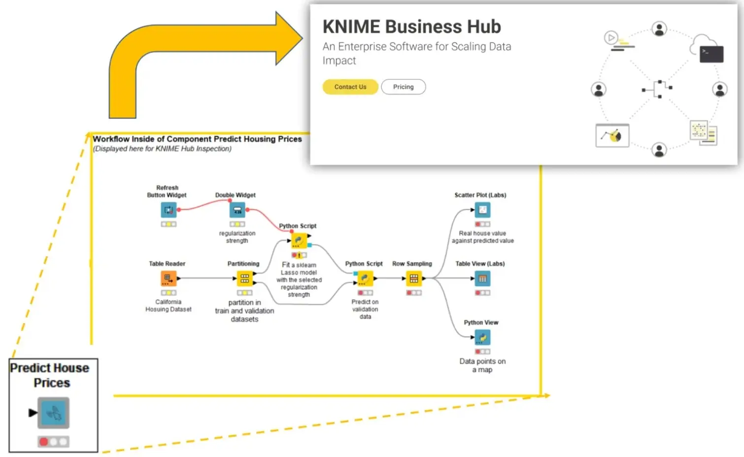Click the Lasso model Python Script node
Viewport: 744px width, 457px height.
coord(299,241)
